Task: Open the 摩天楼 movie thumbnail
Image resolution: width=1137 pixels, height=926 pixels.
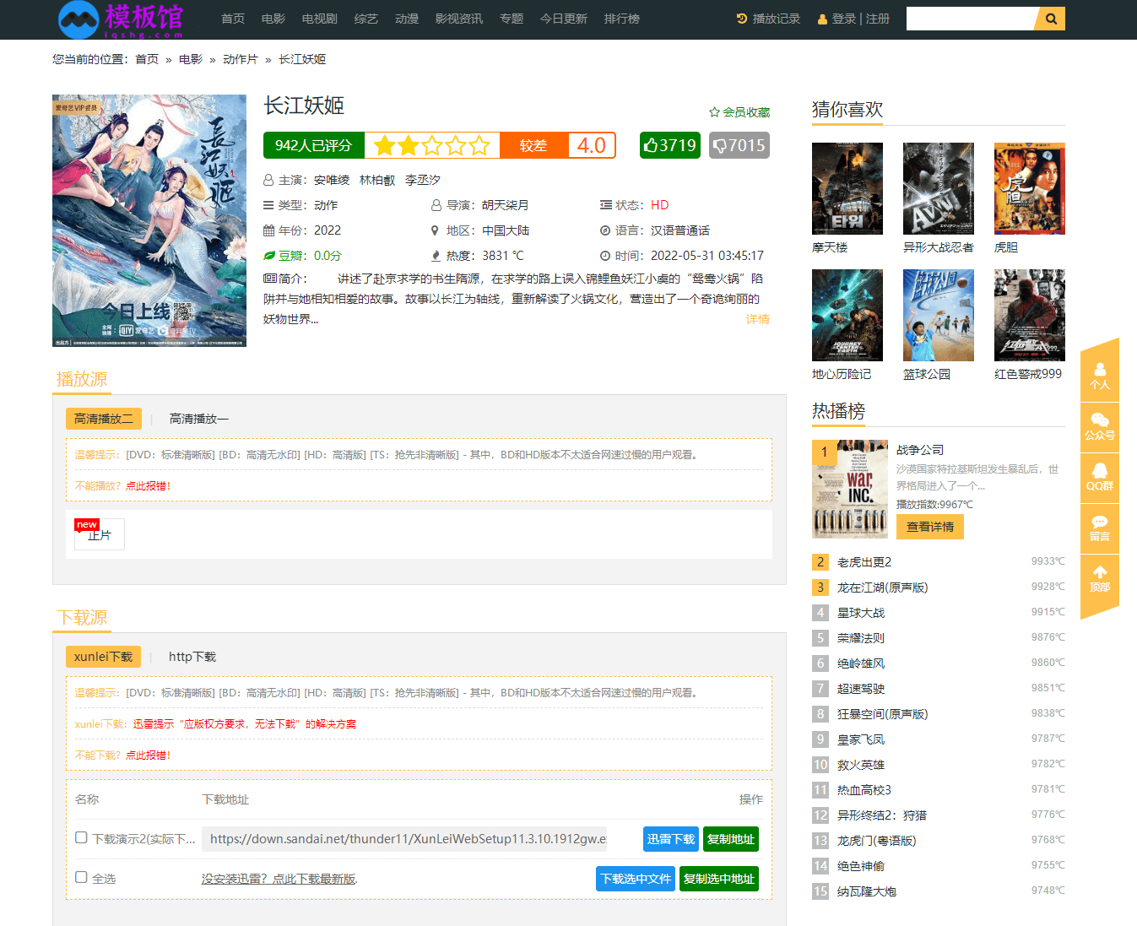Action: pyautogui.click(x=847, y=189)
